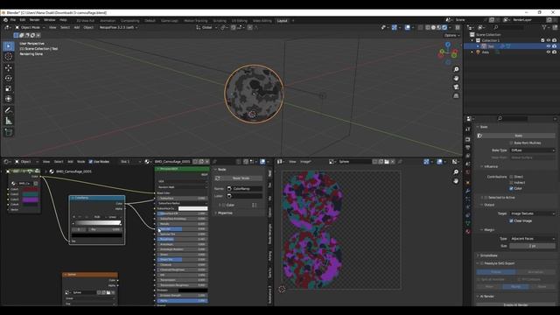Hide the Area light in outliner

(x=549, y=52)
